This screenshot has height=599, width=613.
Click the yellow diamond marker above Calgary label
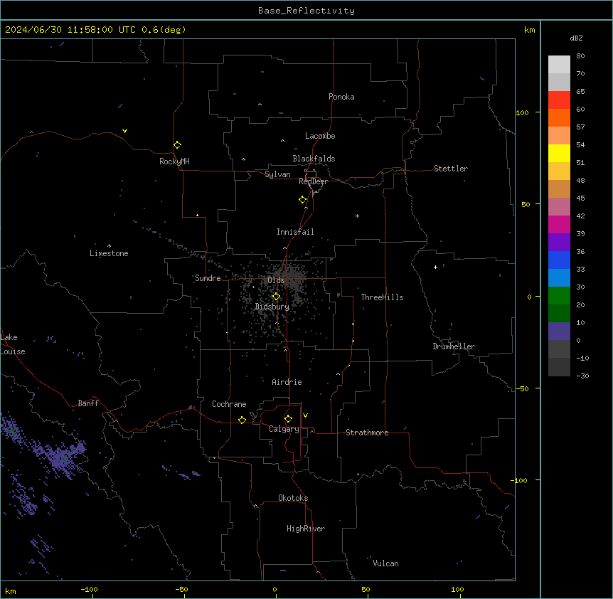pos(288,419)
